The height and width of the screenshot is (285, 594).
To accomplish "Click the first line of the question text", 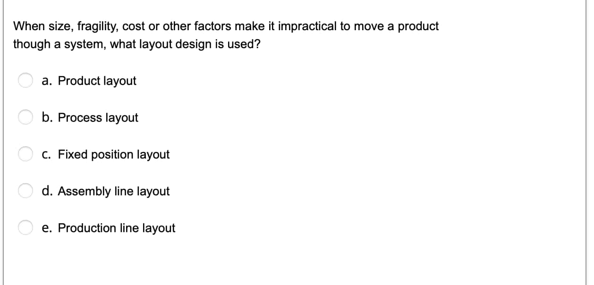I will 225,26.
